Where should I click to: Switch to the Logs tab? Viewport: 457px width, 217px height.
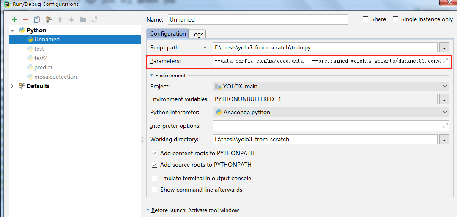pyautogui.click(x=197, y=34)
